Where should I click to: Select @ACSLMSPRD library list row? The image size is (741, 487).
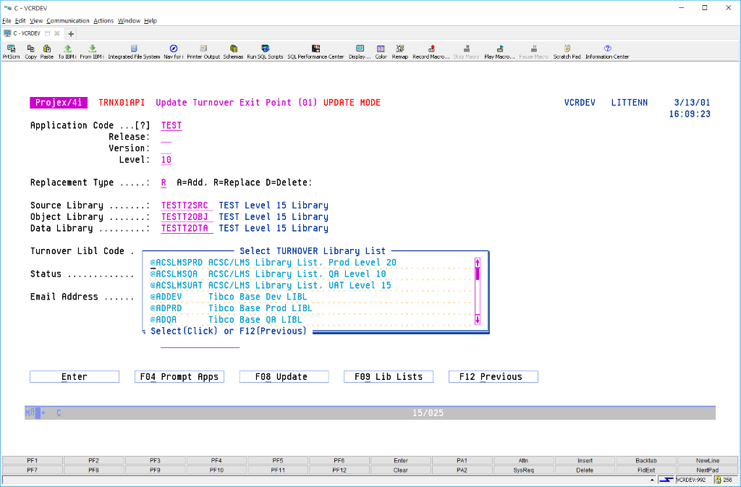pyautogui.click(x=311, y=263)
